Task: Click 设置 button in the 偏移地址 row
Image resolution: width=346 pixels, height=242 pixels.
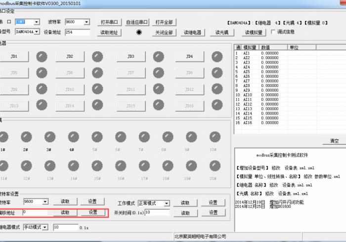Action: [x=92, y=212]
